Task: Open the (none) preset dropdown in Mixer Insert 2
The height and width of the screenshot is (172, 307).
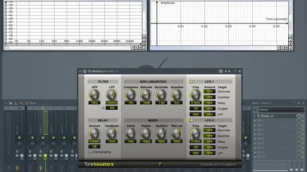Action: 281,110
